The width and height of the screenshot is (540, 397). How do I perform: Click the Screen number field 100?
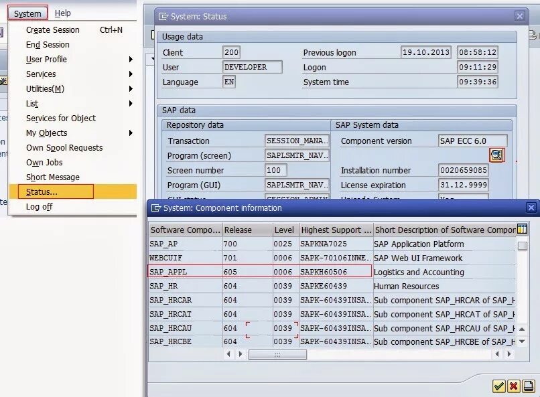point(275,170)
